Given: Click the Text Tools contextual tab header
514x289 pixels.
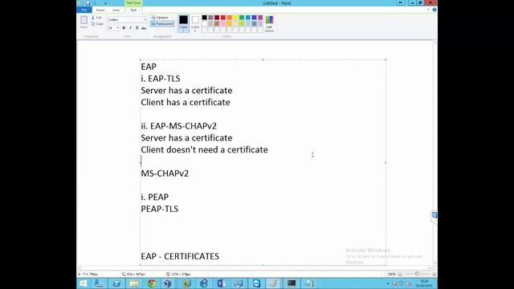Looking at the screenshot, I should tap(133, 3).
